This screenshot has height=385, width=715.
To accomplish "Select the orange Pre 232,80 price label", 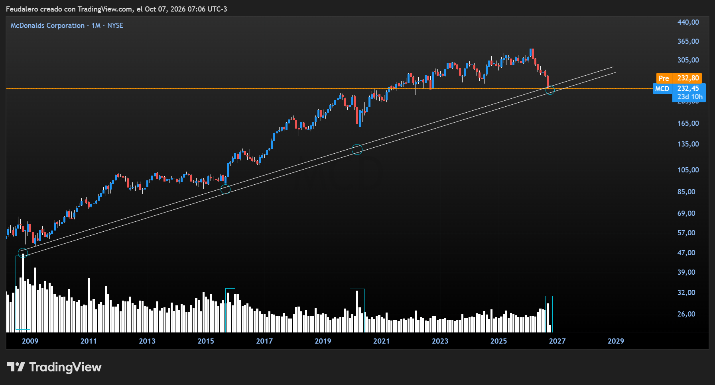I will [679, 78].
